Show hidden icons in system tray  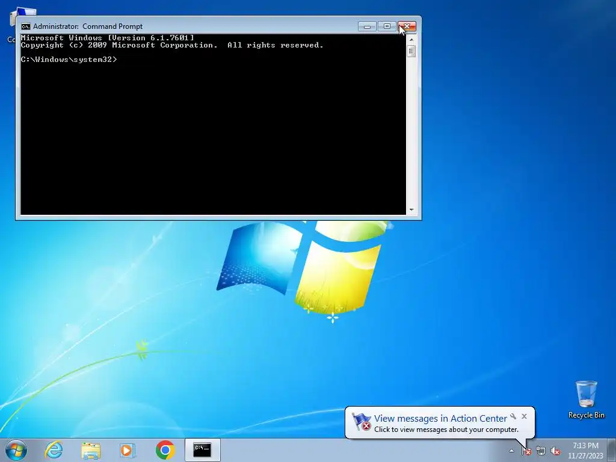(511, 451)
